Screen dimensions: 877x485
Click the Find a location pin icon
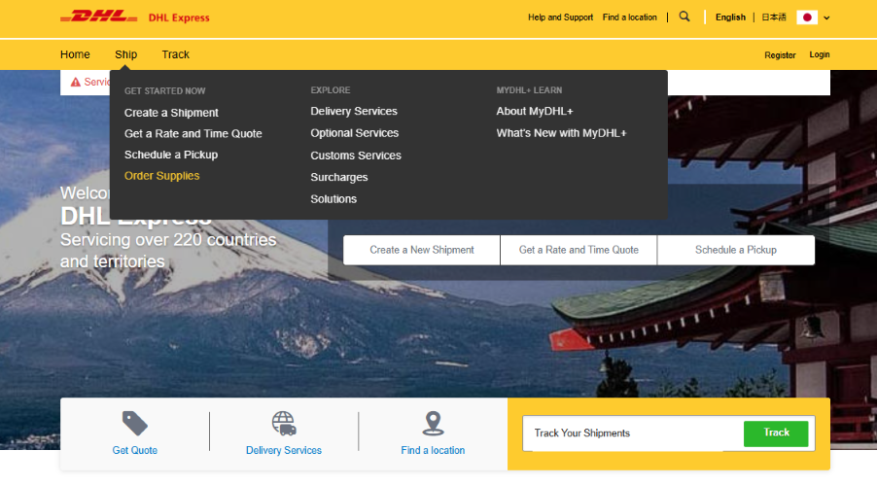click(x=433, y=424)
